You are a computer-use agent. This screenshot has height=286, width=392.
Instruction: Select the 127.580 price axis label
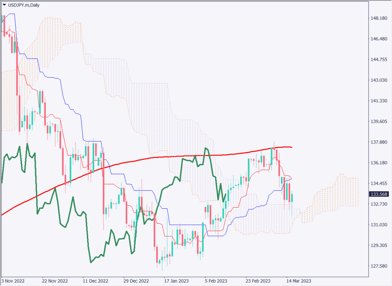[x=377, y=266]
